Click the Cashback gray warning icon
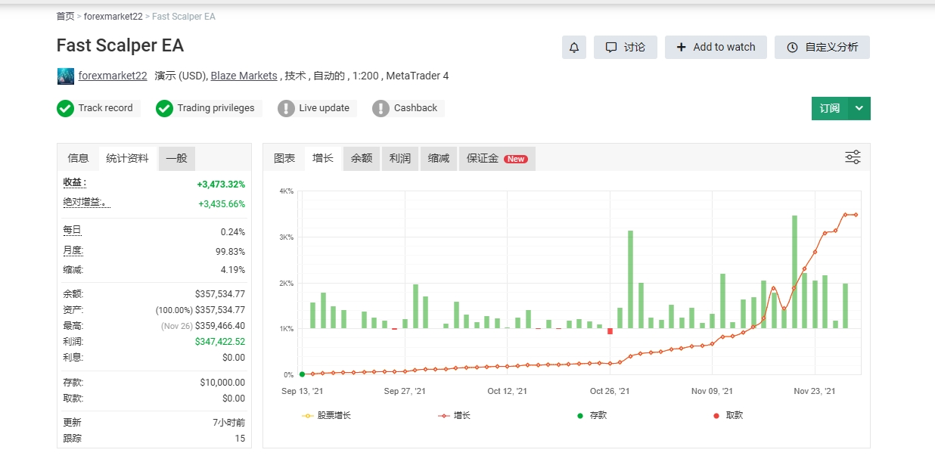 click(381, 108)
